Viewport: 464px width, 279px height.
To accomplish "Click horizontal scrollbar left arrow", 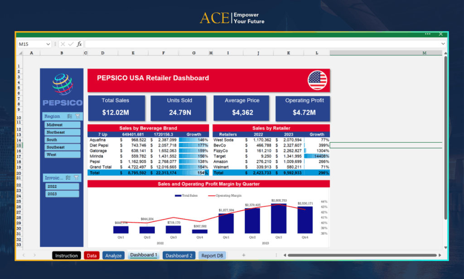I will (285, 255).
